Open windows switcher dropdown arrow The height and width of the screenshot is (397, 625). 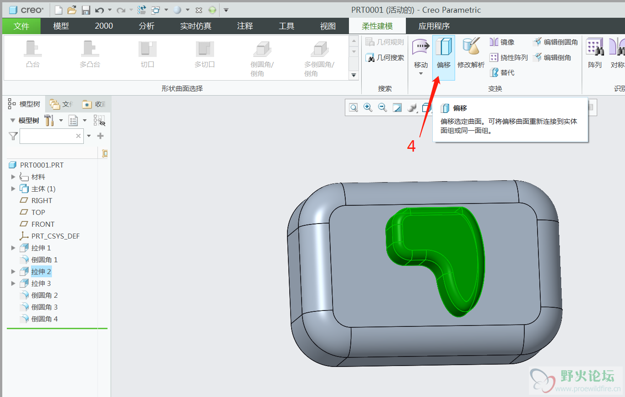pos(166,10)
